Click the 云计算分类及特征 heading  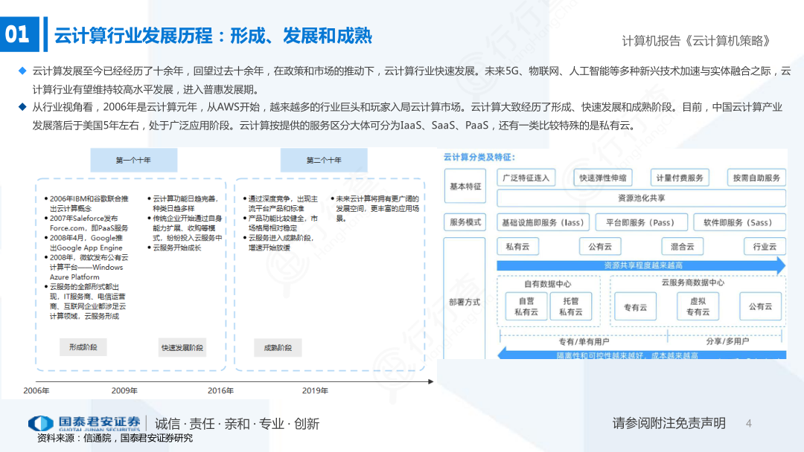[479, 157]
